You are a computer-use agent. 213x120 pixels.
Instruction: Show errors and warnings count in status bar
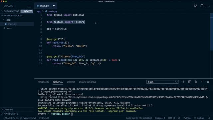44,118
